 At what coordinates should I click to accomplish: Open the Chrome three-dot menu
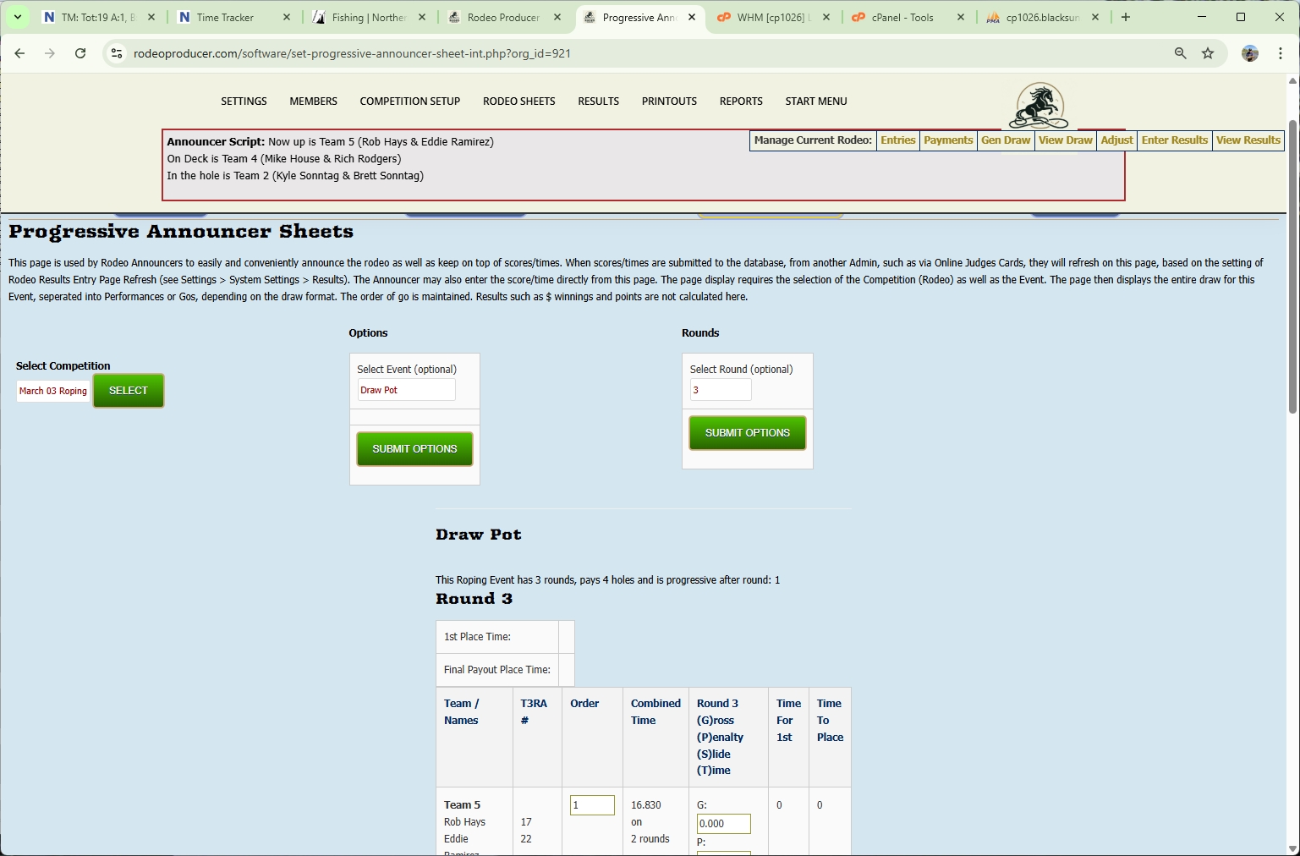click(x=1281, y=52)
